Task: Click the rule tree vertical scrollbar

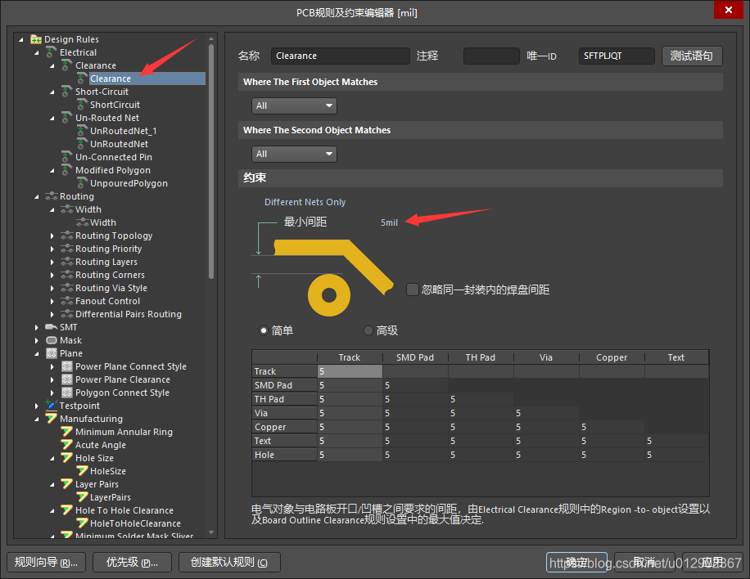Action: click(x=212, y=164)
